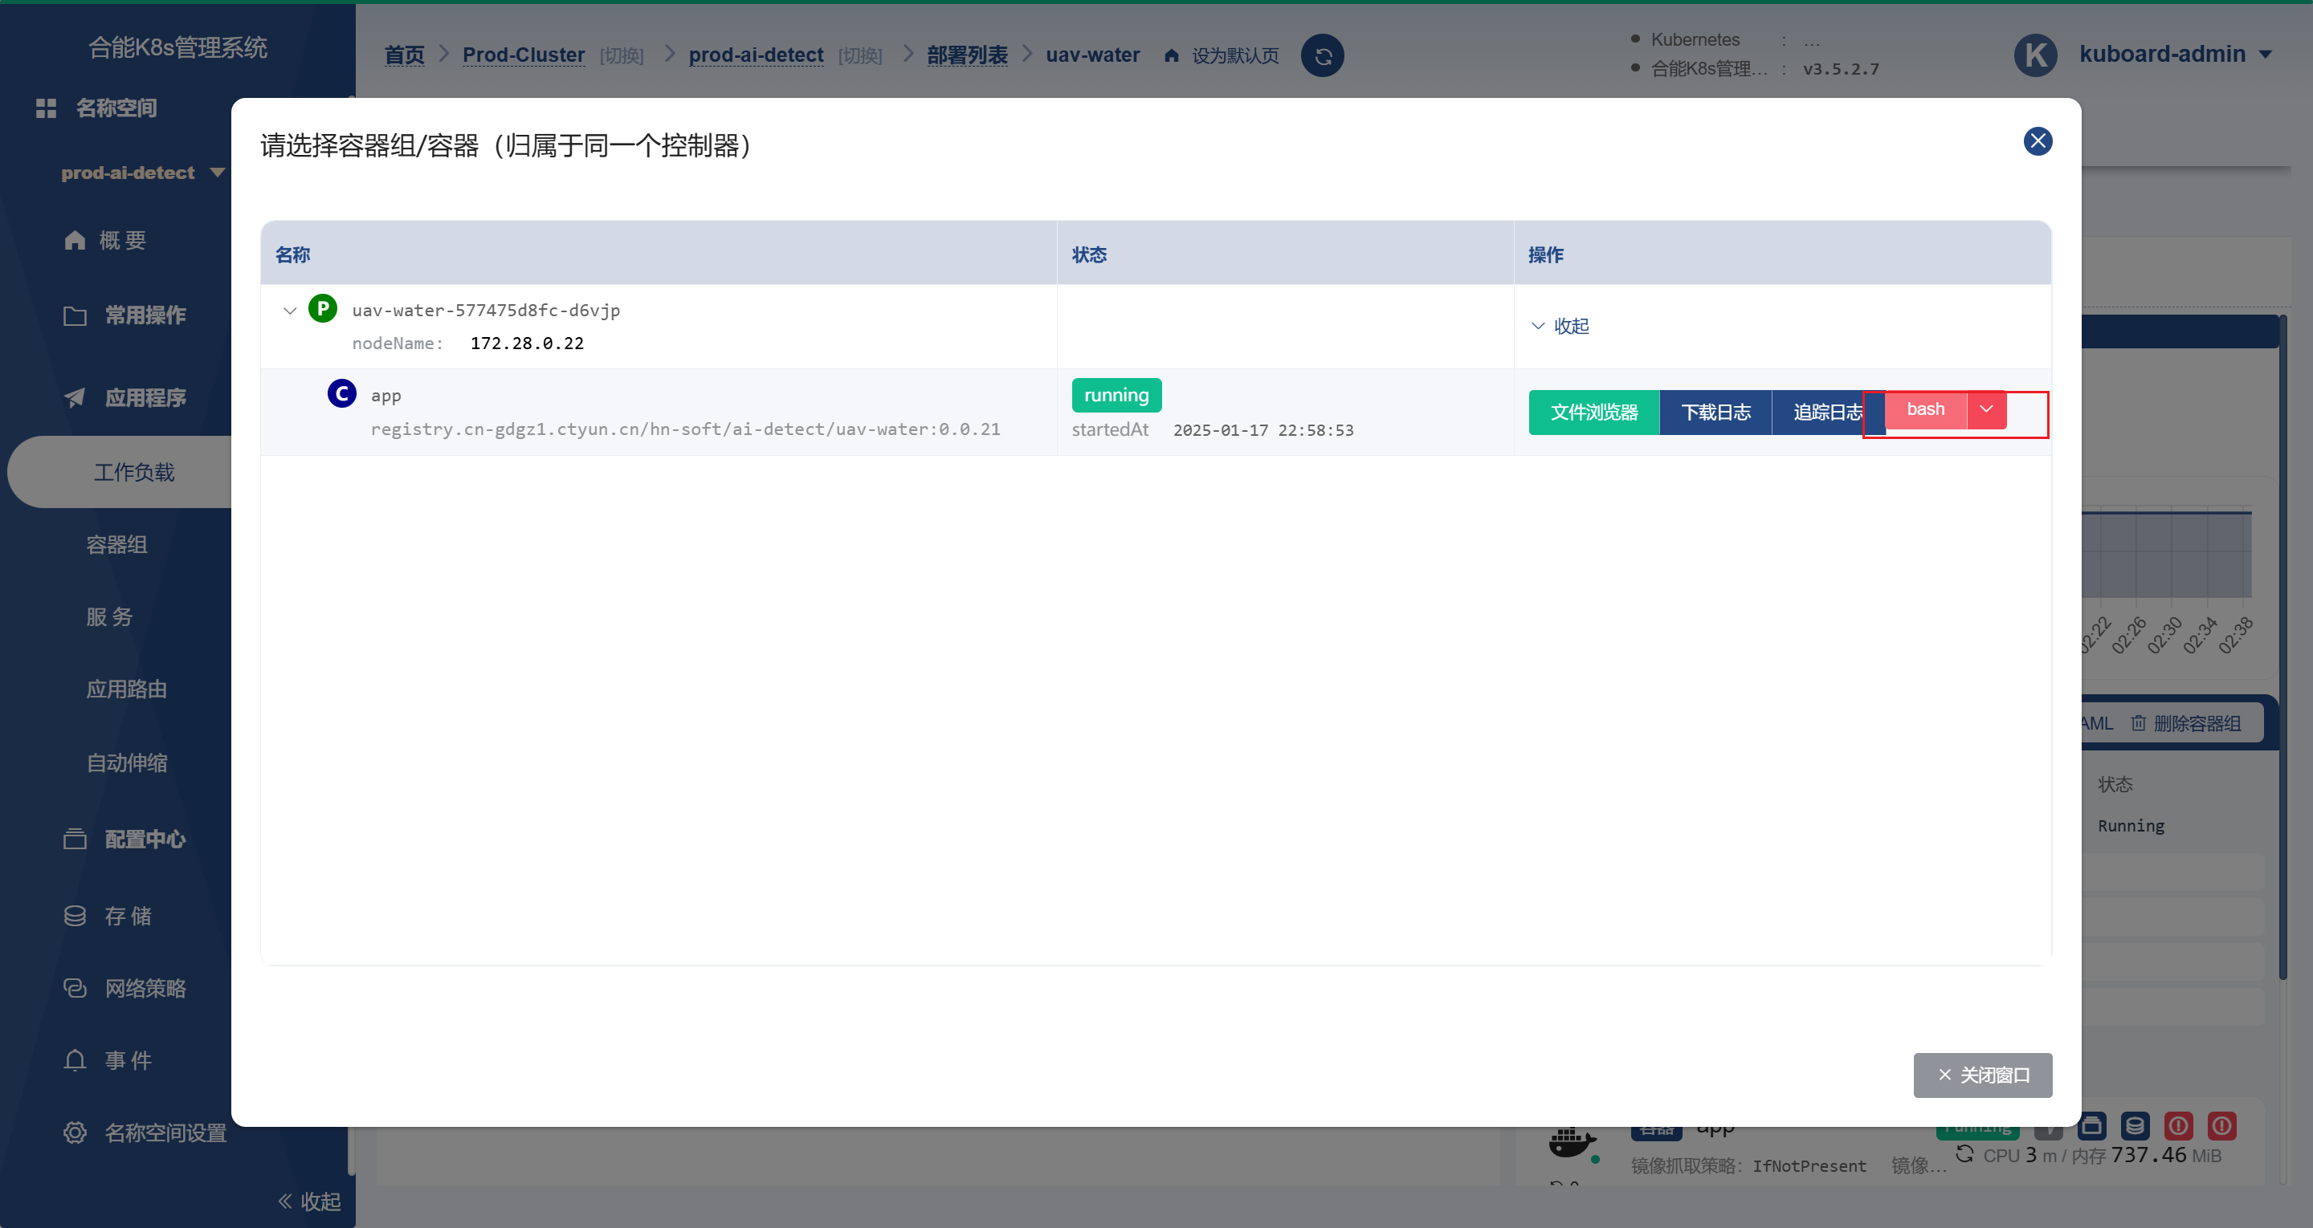2313x1228 pixels.
Task: Open 存储 in the sidebar
Action: [108, 916]
